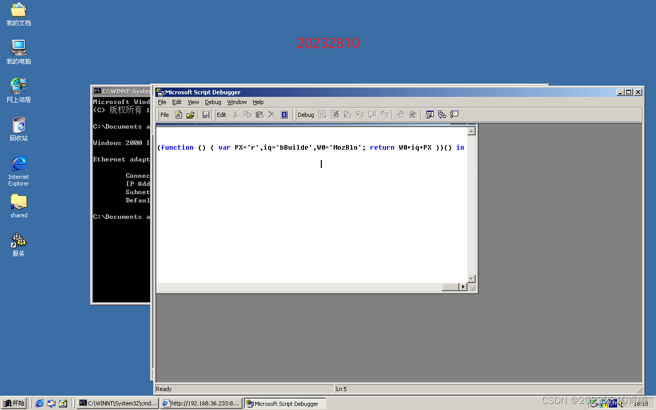Screen dimensions: 656x410
Task: Open the Running Documents window icon
Action: (x=429, y=115)
